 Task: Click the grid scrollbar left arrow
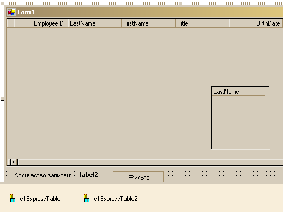(x=14, y=162)
